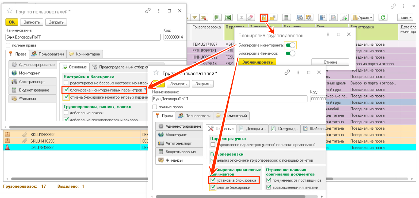
Task: Click the sigma sum toolbar icon
Action: pyautogui.click(x=242, y=18)
